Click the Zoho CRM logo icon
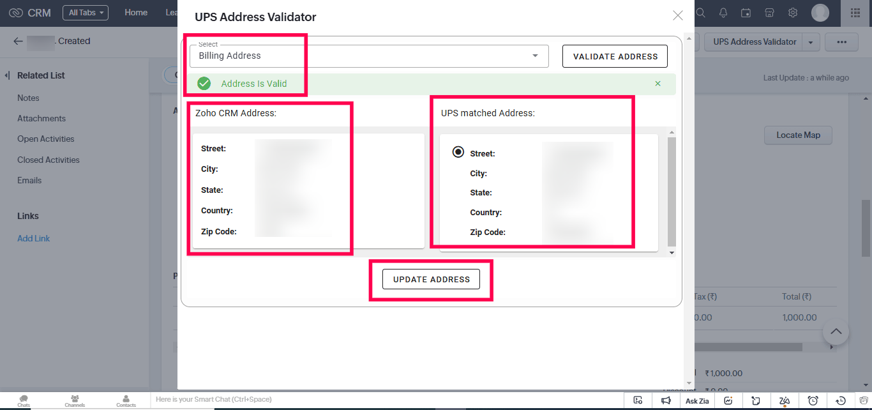Viewport: 872px width, 410px height. [x=16, y=13]
